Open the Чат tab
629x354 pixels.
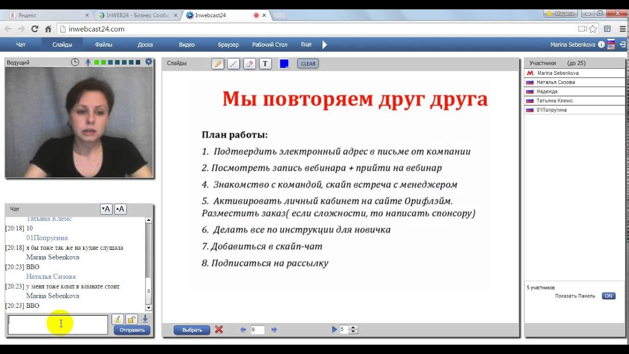(x=21, y=45)
